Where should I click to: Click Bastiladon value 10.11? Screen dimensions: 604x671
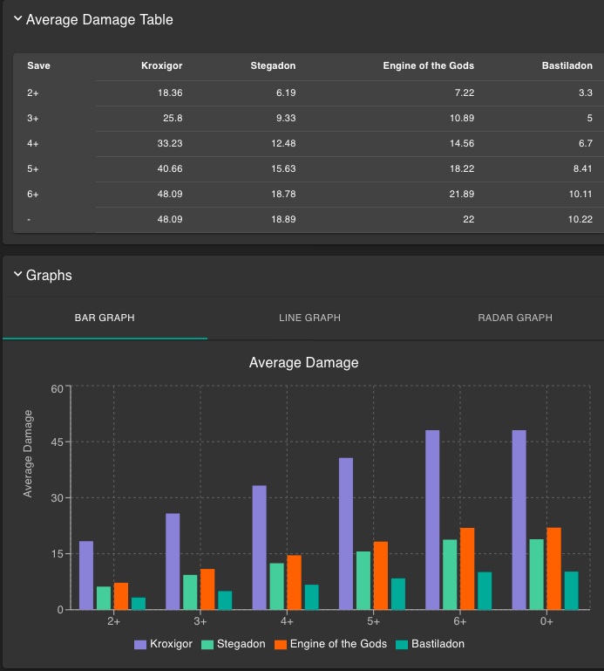point(580,194)
